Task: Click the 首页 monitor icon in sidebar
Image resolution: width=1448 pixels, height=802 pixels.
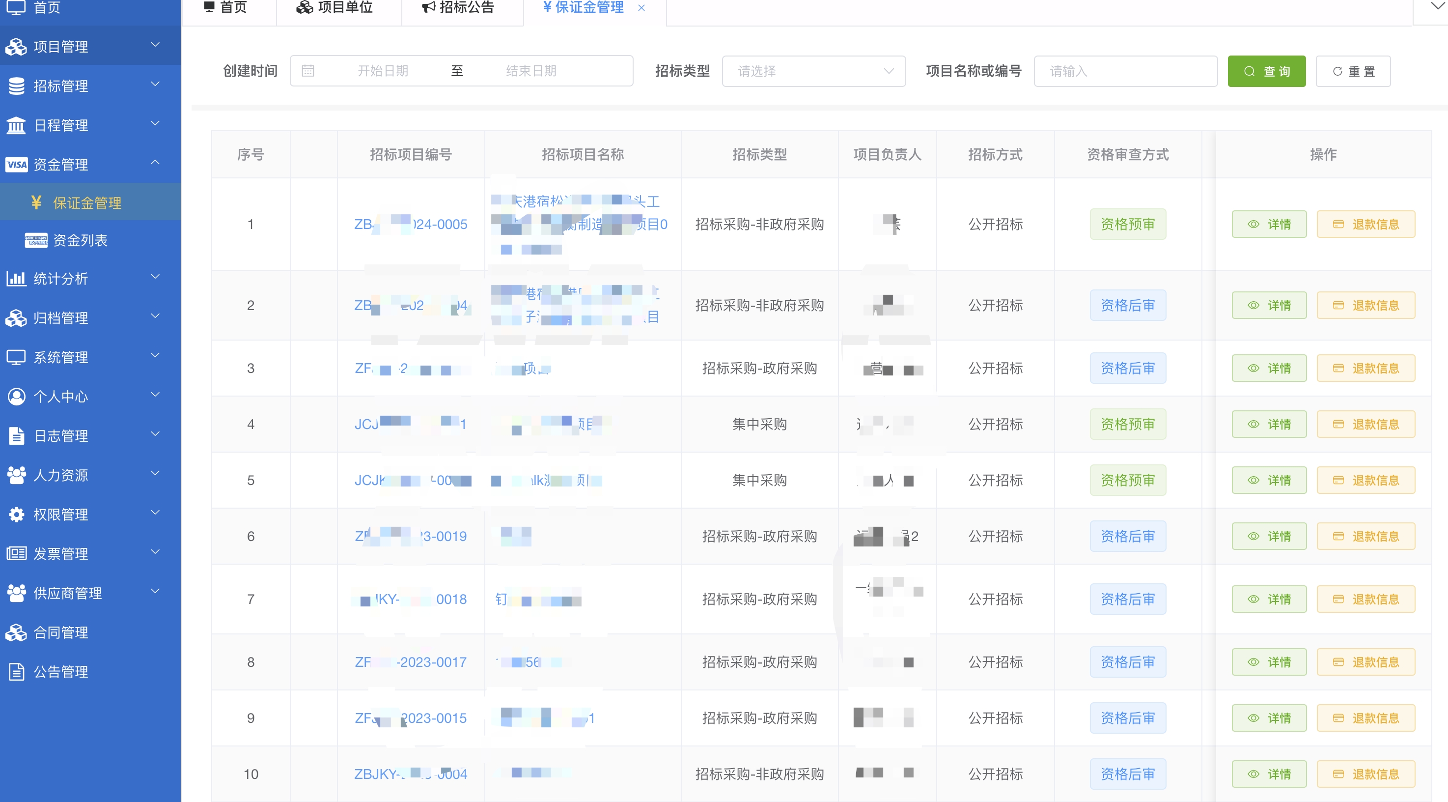Action: tap(16, 7)
